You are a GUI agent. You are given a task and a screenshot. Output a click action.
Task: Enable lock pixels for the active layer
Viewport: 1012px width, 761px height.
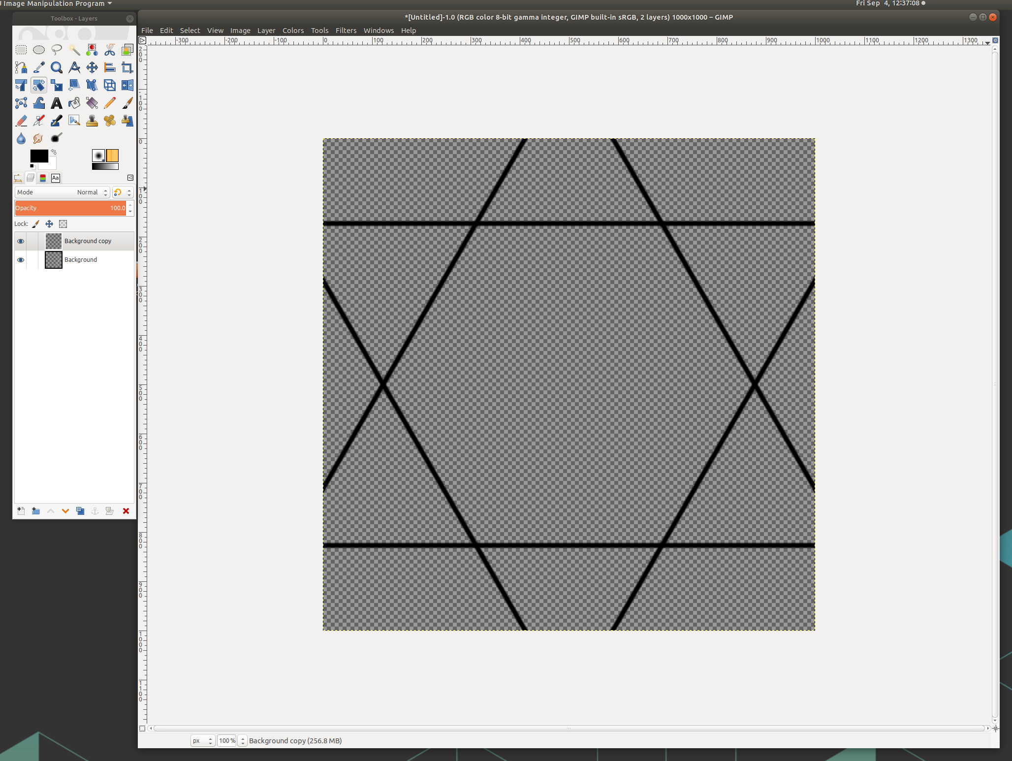36,224
